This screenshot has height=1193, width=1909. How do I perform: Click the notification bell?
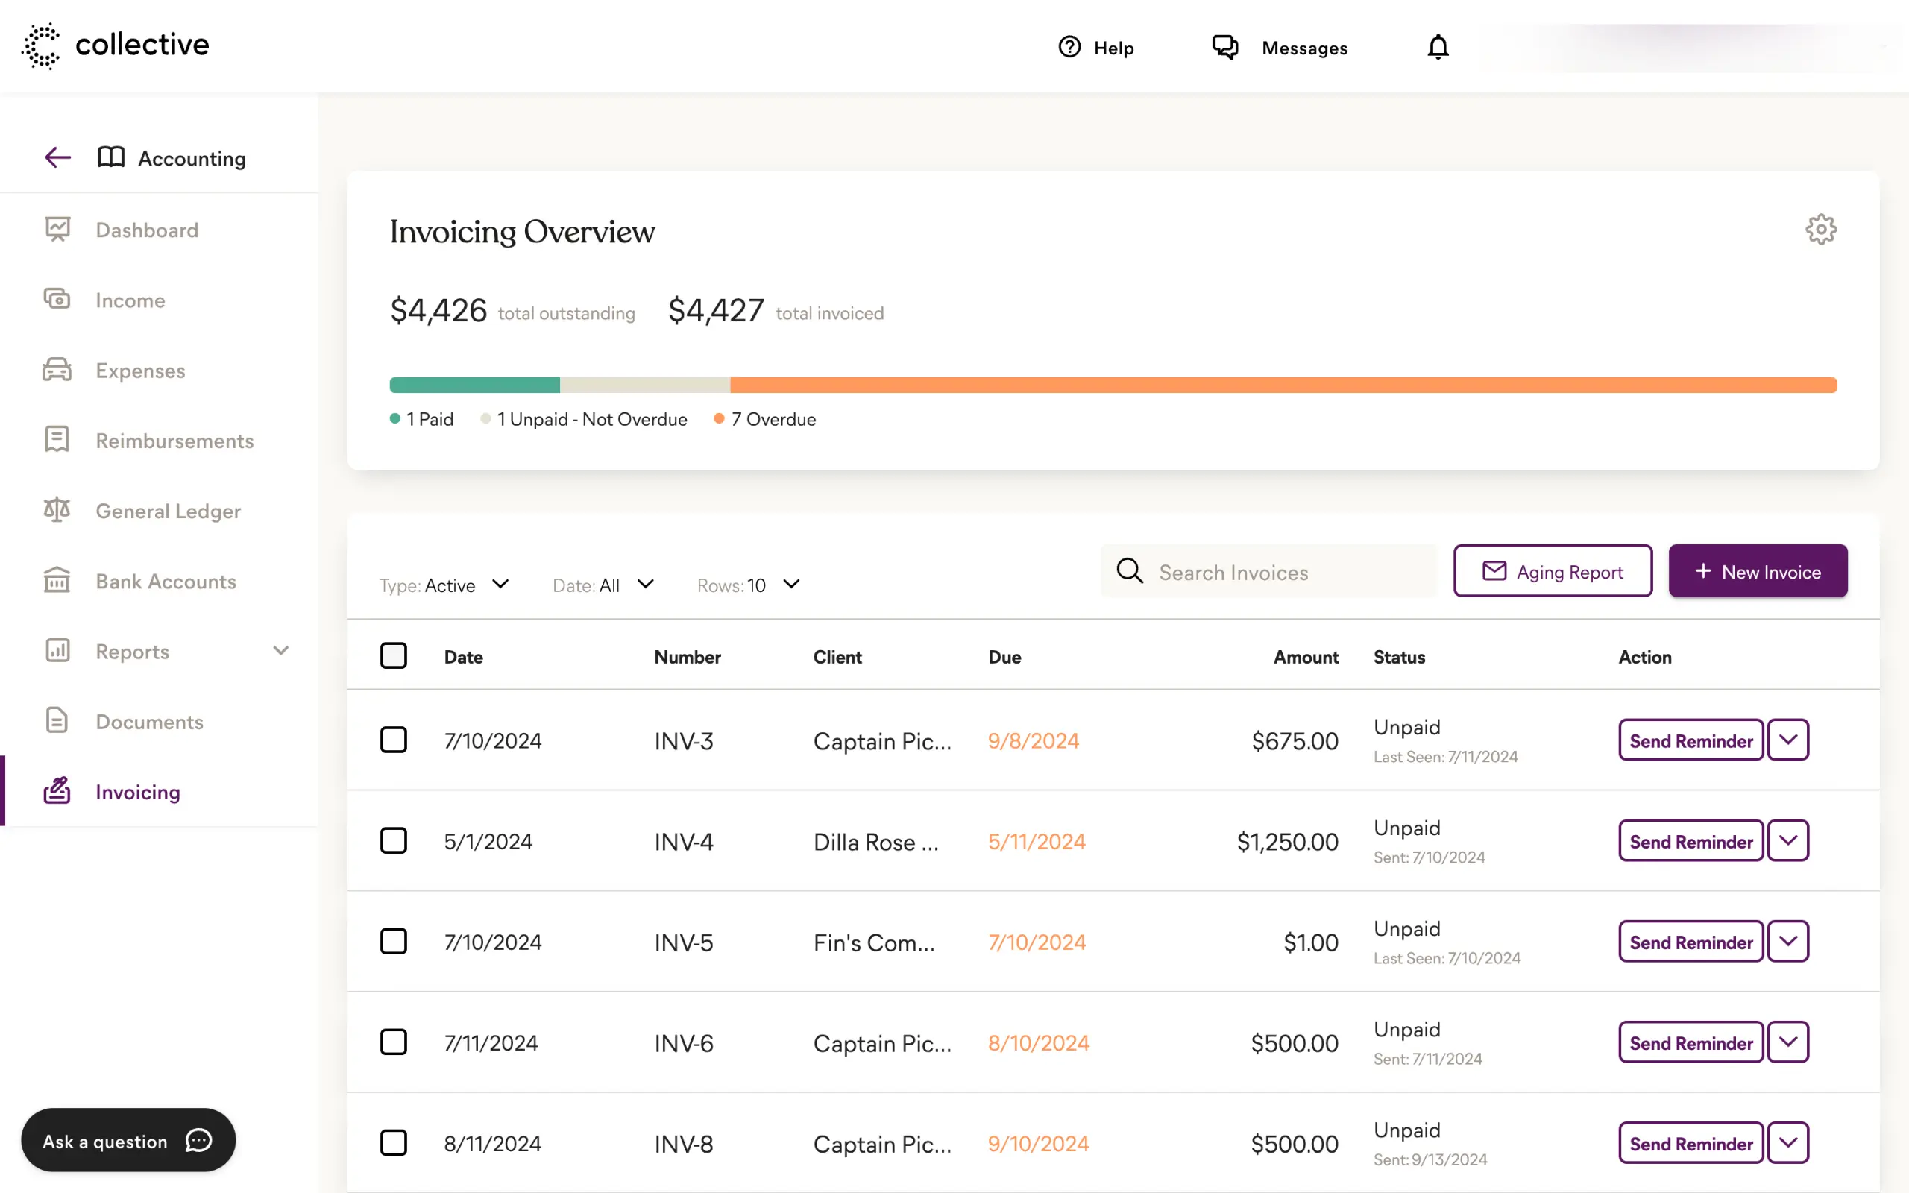pos(1437,47)
